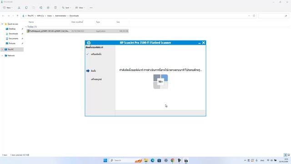This screenshot has width=291, height=164.
Task: Select Downloads in the address breadcrumb
Action: pyautogui.click(x=74, y=16)
